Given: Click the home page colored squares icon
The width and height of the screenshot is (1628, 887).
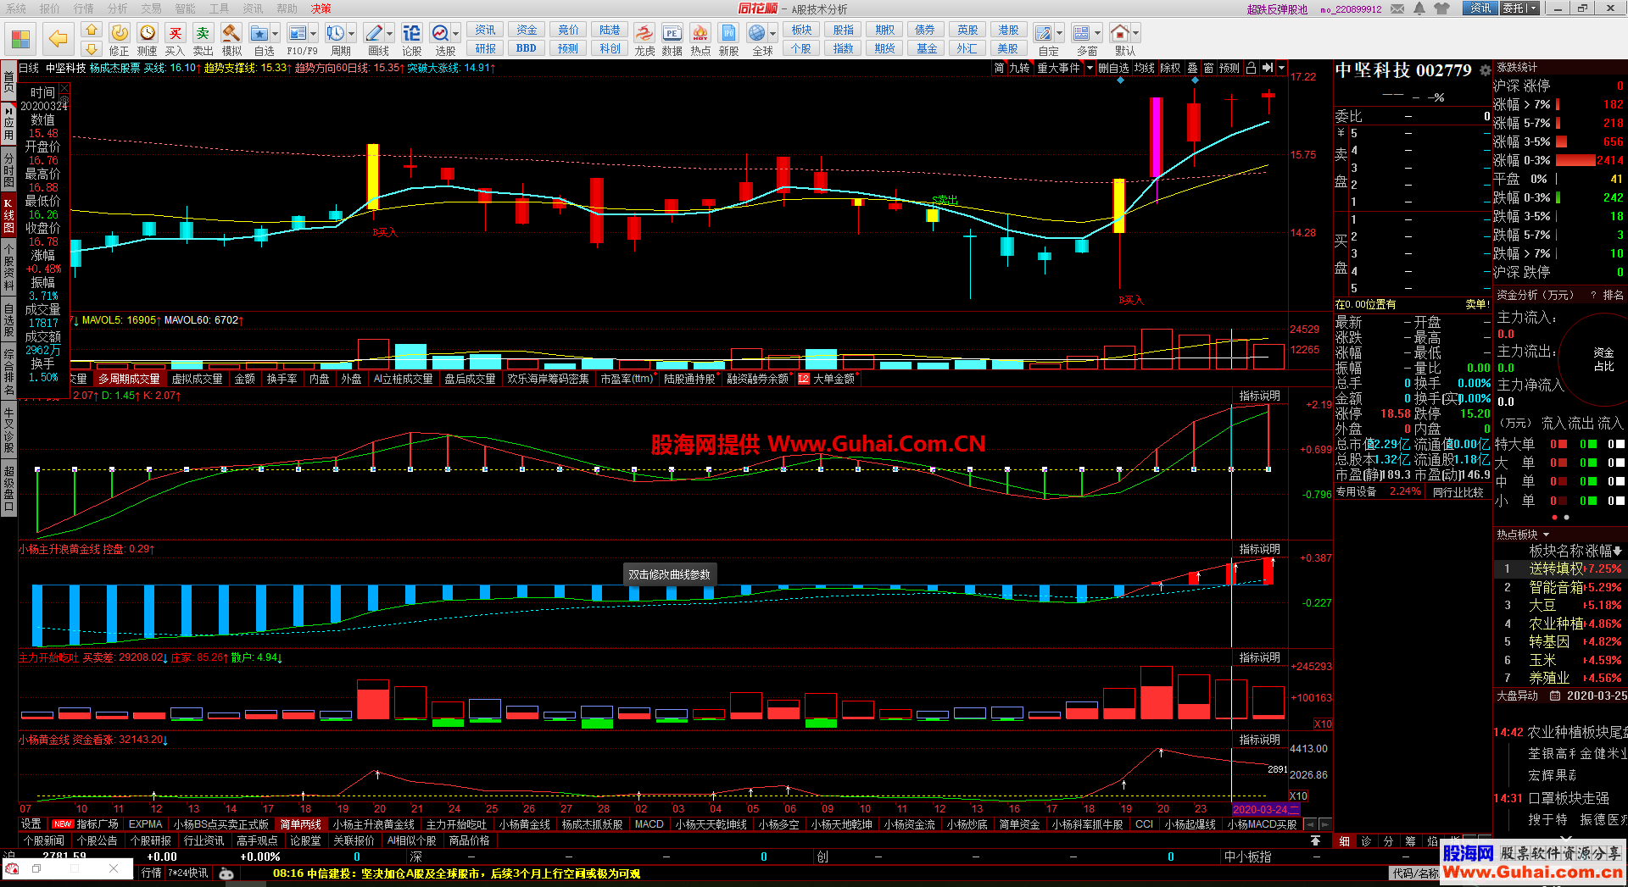Looking at the screenshot, I should [20, 39].
